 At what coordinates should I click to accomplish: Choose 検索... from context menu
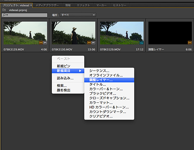click(x=68, y=85)
